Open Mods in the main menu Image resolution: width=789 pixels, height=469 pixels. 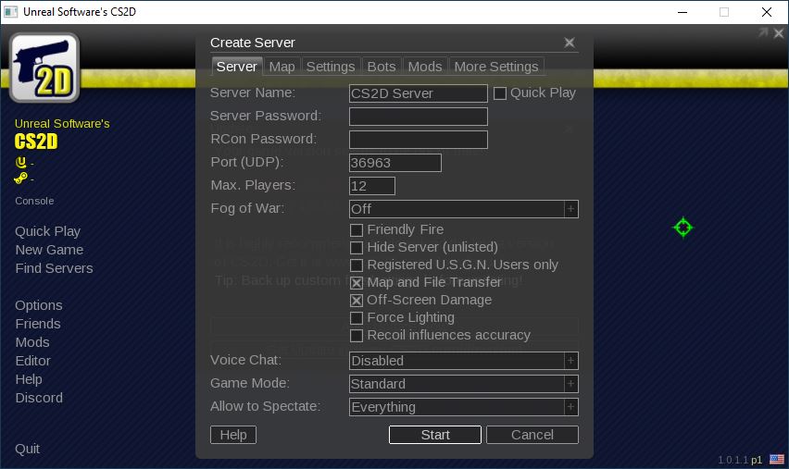tap(32, 342)
